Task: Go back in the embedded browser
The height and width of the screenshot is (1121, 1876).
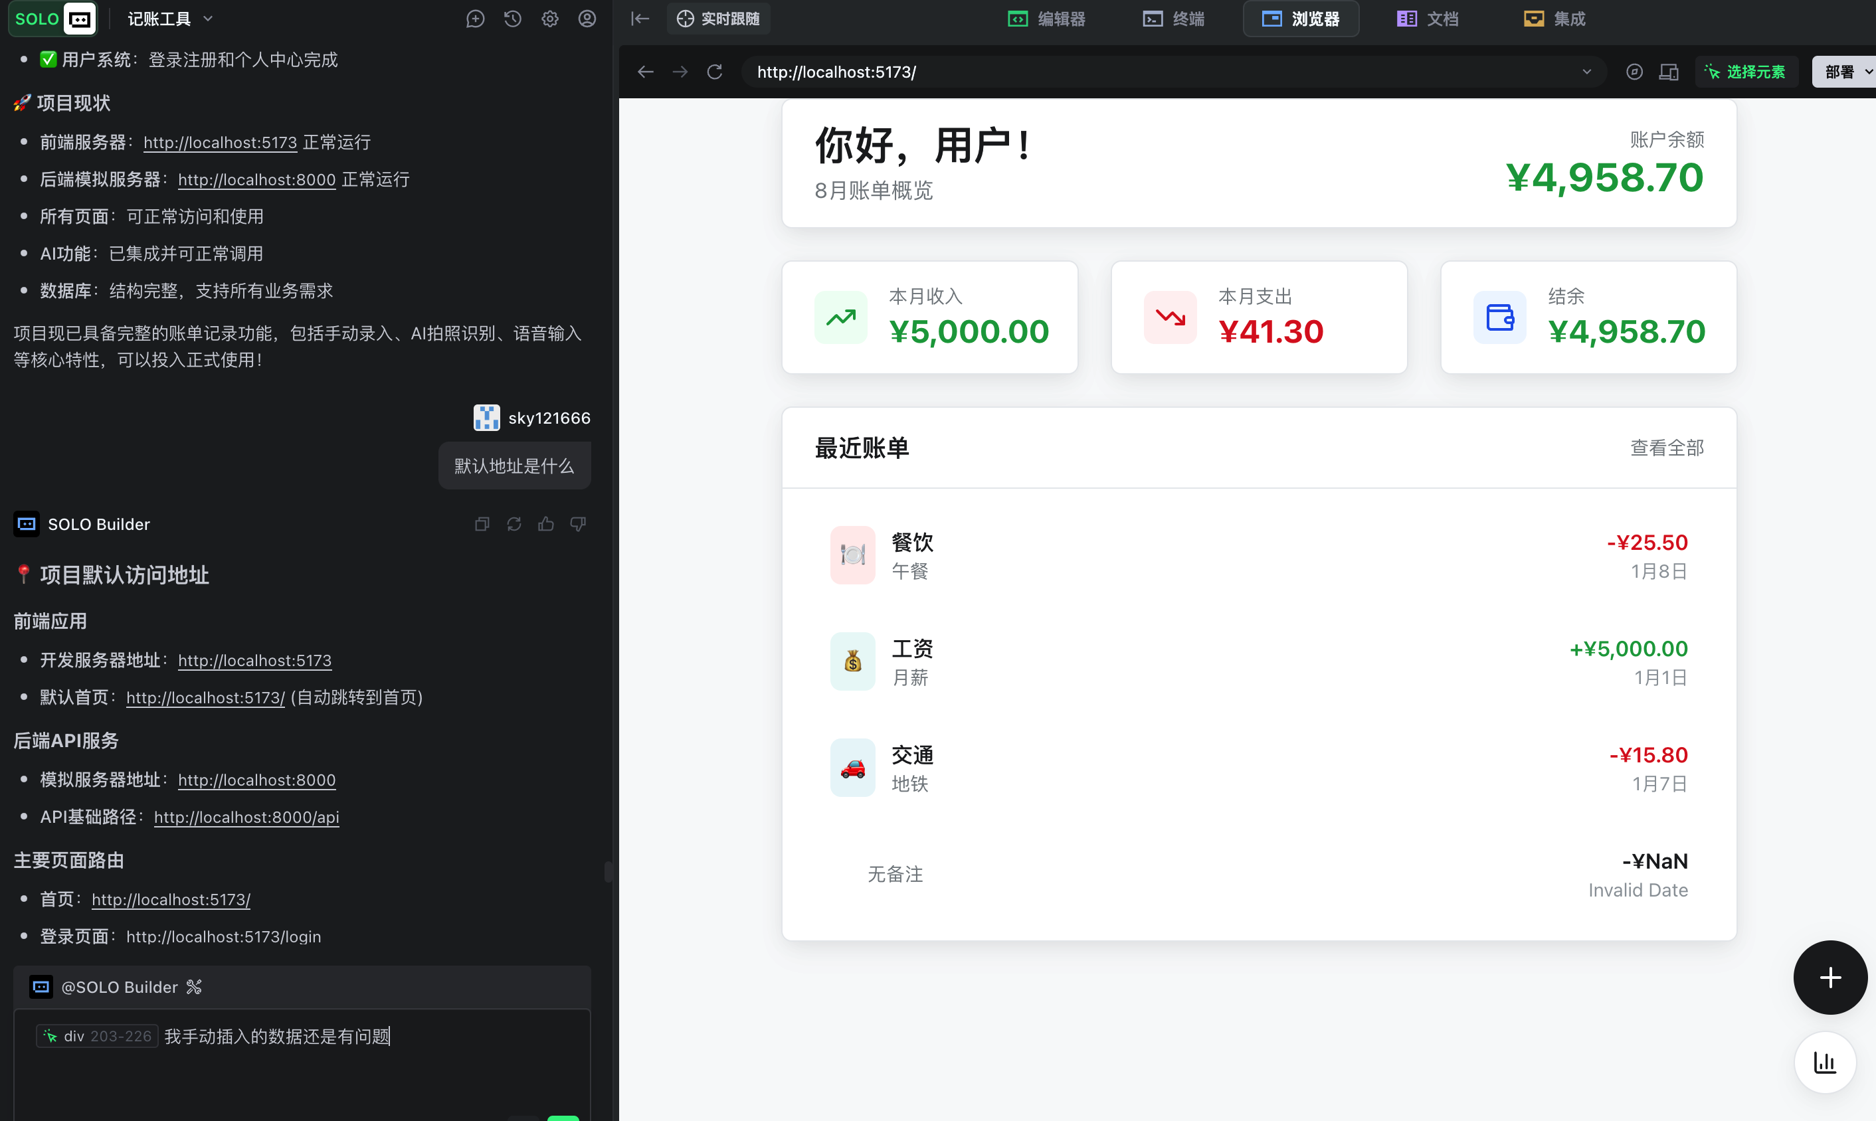Action: 645,72
